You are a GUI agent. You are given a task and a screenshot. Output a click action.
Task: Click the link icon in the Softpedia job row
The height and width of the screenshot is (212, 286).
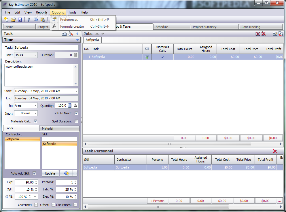(147, 57)
